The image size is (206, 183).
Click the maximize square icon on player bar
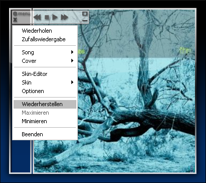click(x=85, y=14)
